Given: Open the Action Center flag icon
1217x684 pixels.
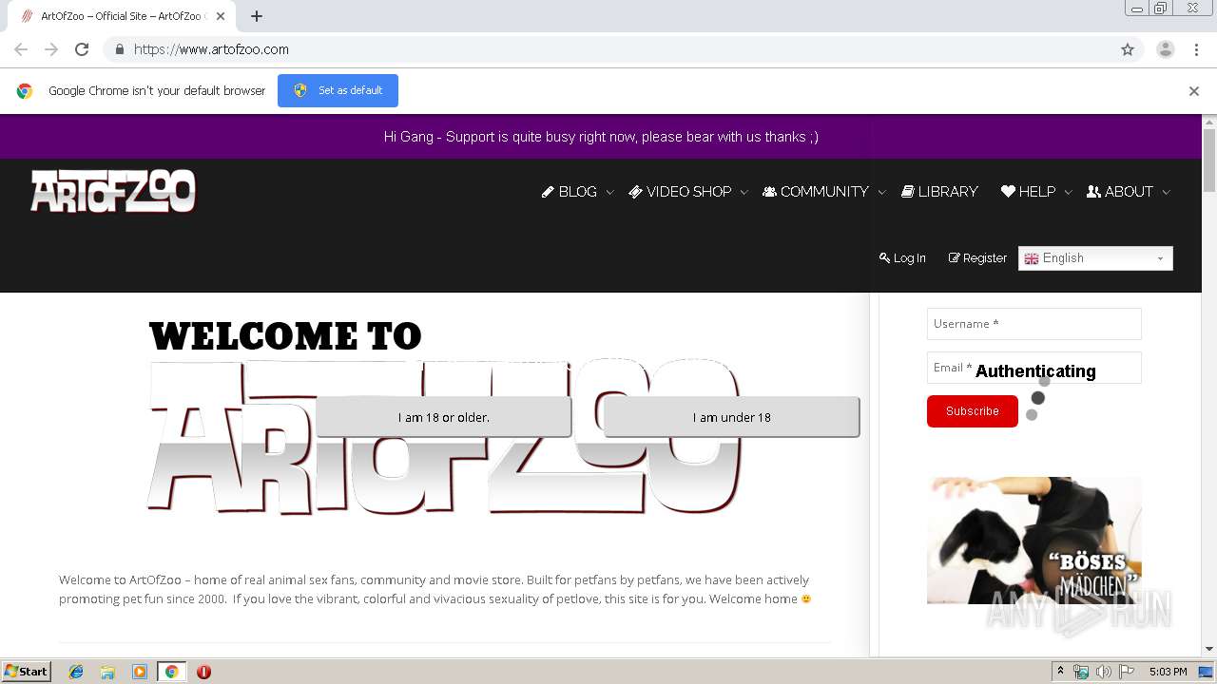Looking at the screenshot, I should [1127, 672].
